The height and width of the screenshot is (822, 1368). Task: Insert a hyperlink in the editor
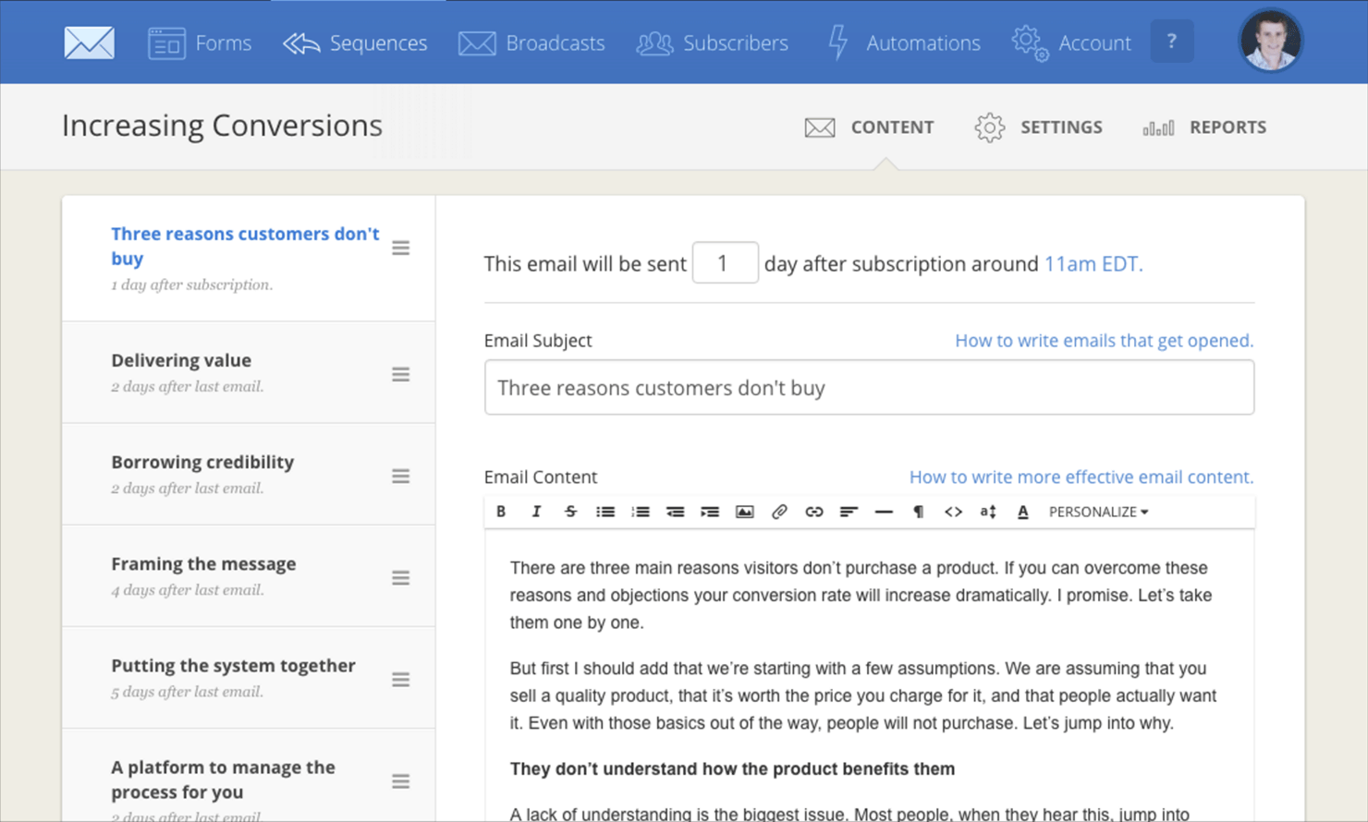coord(813,512)
